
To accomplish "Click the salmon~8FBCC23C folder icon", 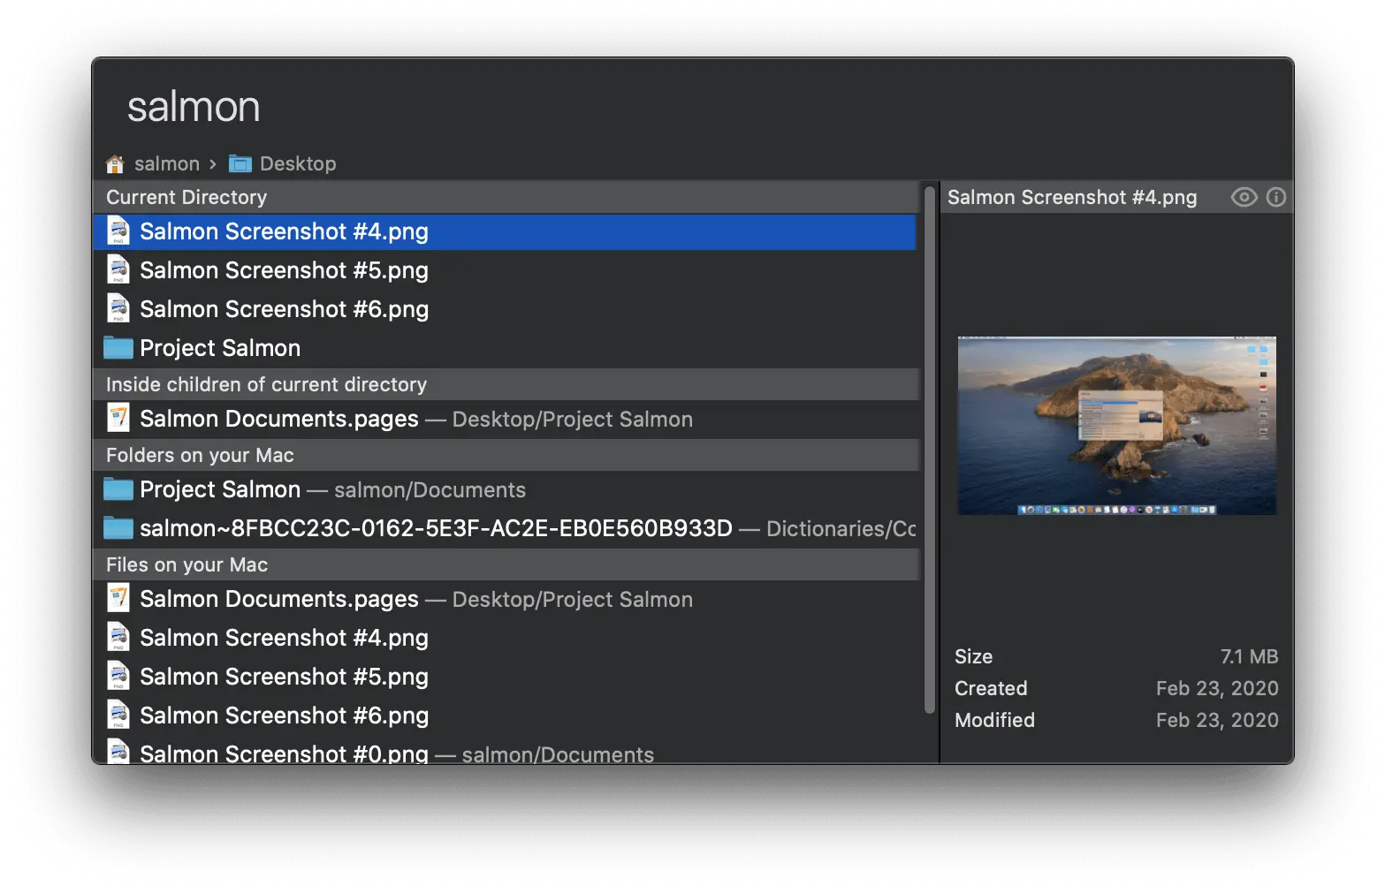I will 118,528.
